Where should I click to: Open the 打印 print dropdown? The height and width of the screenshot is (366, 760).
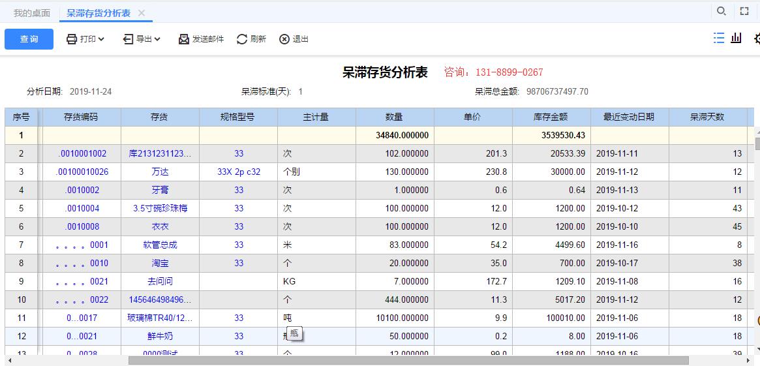click(85, 39)
